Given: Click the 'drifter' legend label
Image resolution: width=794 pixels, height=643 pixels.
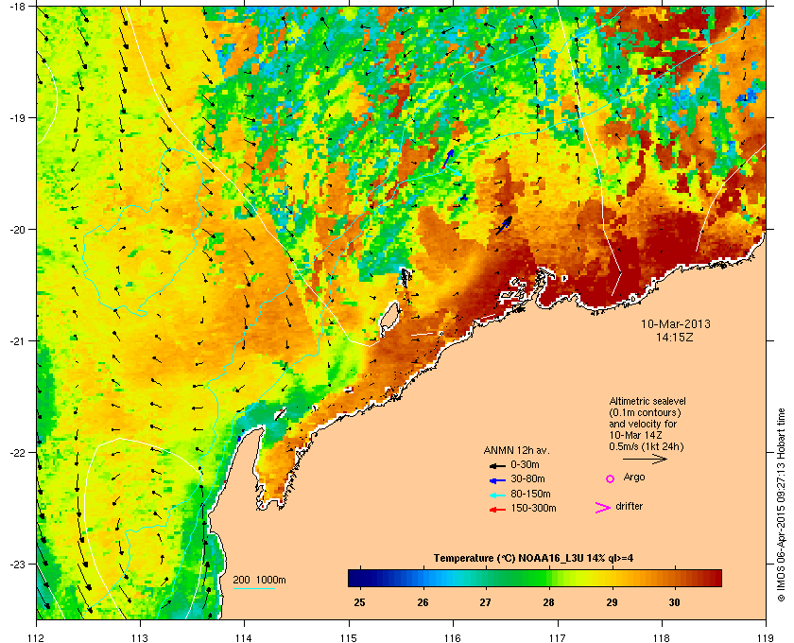Looking at the screenshot, I should click(629, 506).
